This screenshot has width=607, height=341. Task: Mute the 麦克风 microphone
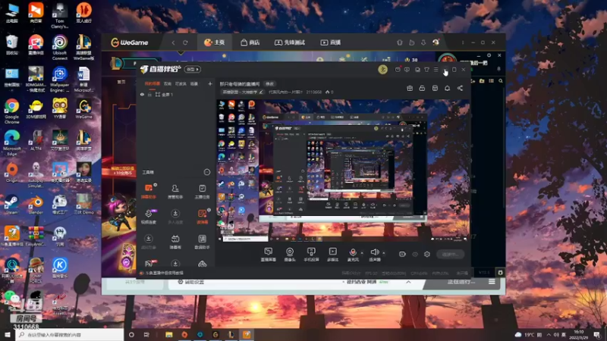353,255
